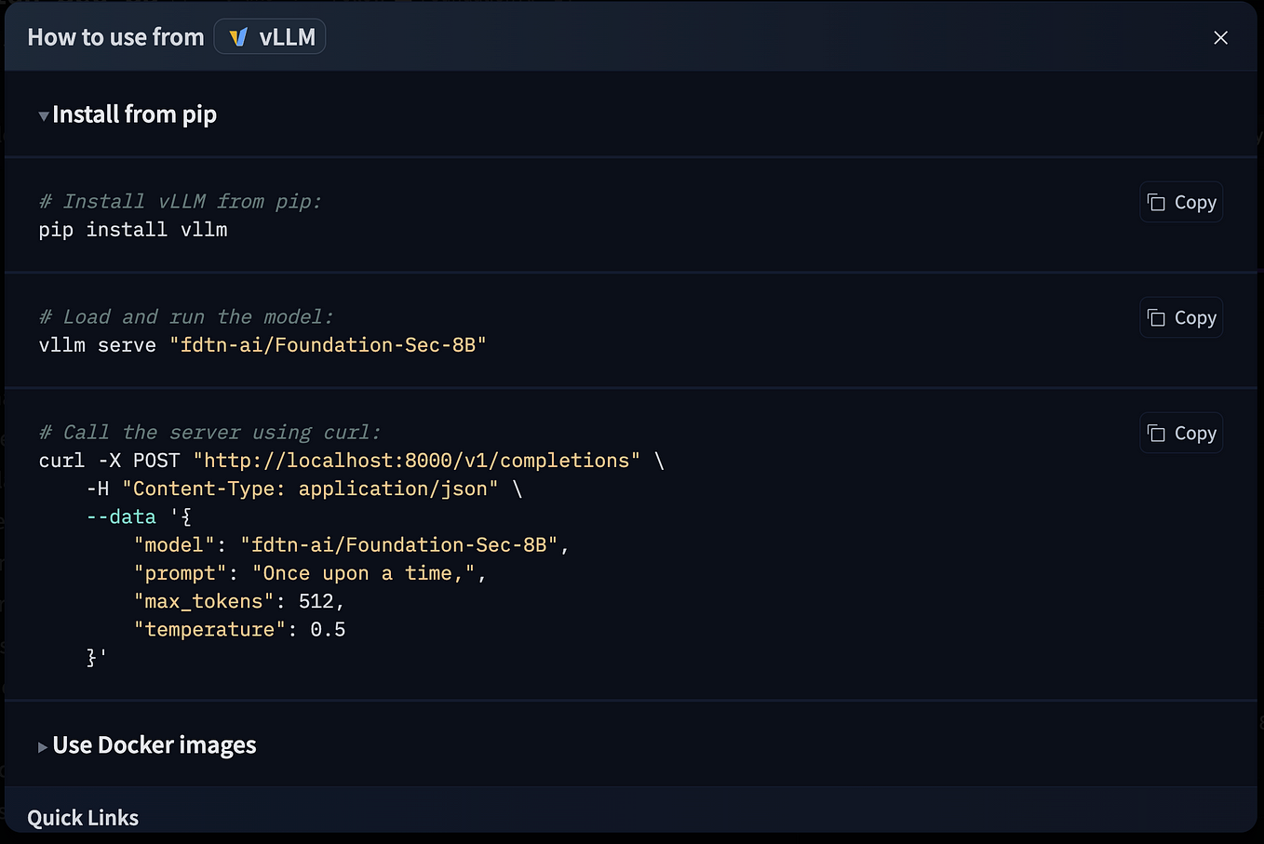Click the Quick Links heading
The image size is (1264, 844).
point(83,817)
